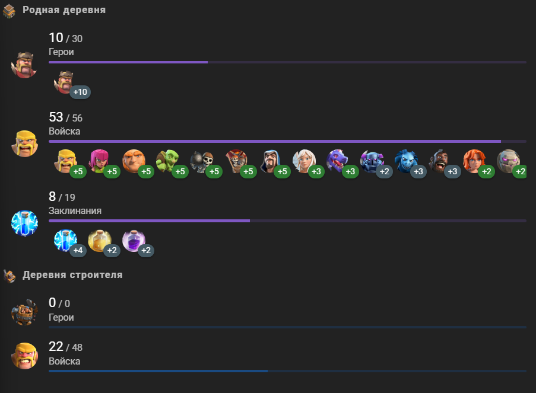This screenshot has width=536, height=393.
Task: Click the Hog Rider troop icon
Action: click(440, 161)
